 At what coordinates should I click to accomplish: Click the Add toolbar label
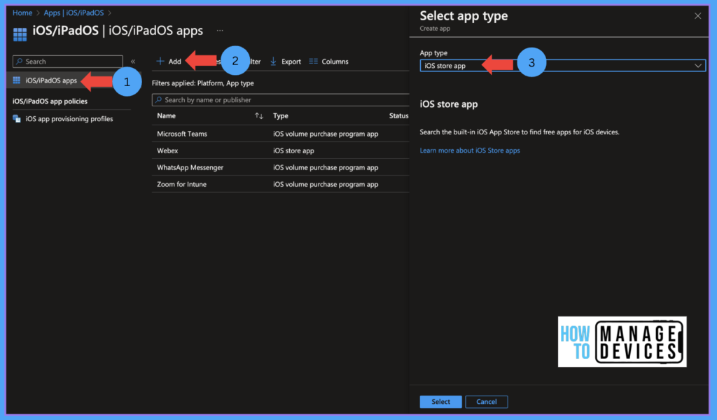coord(174,61)
